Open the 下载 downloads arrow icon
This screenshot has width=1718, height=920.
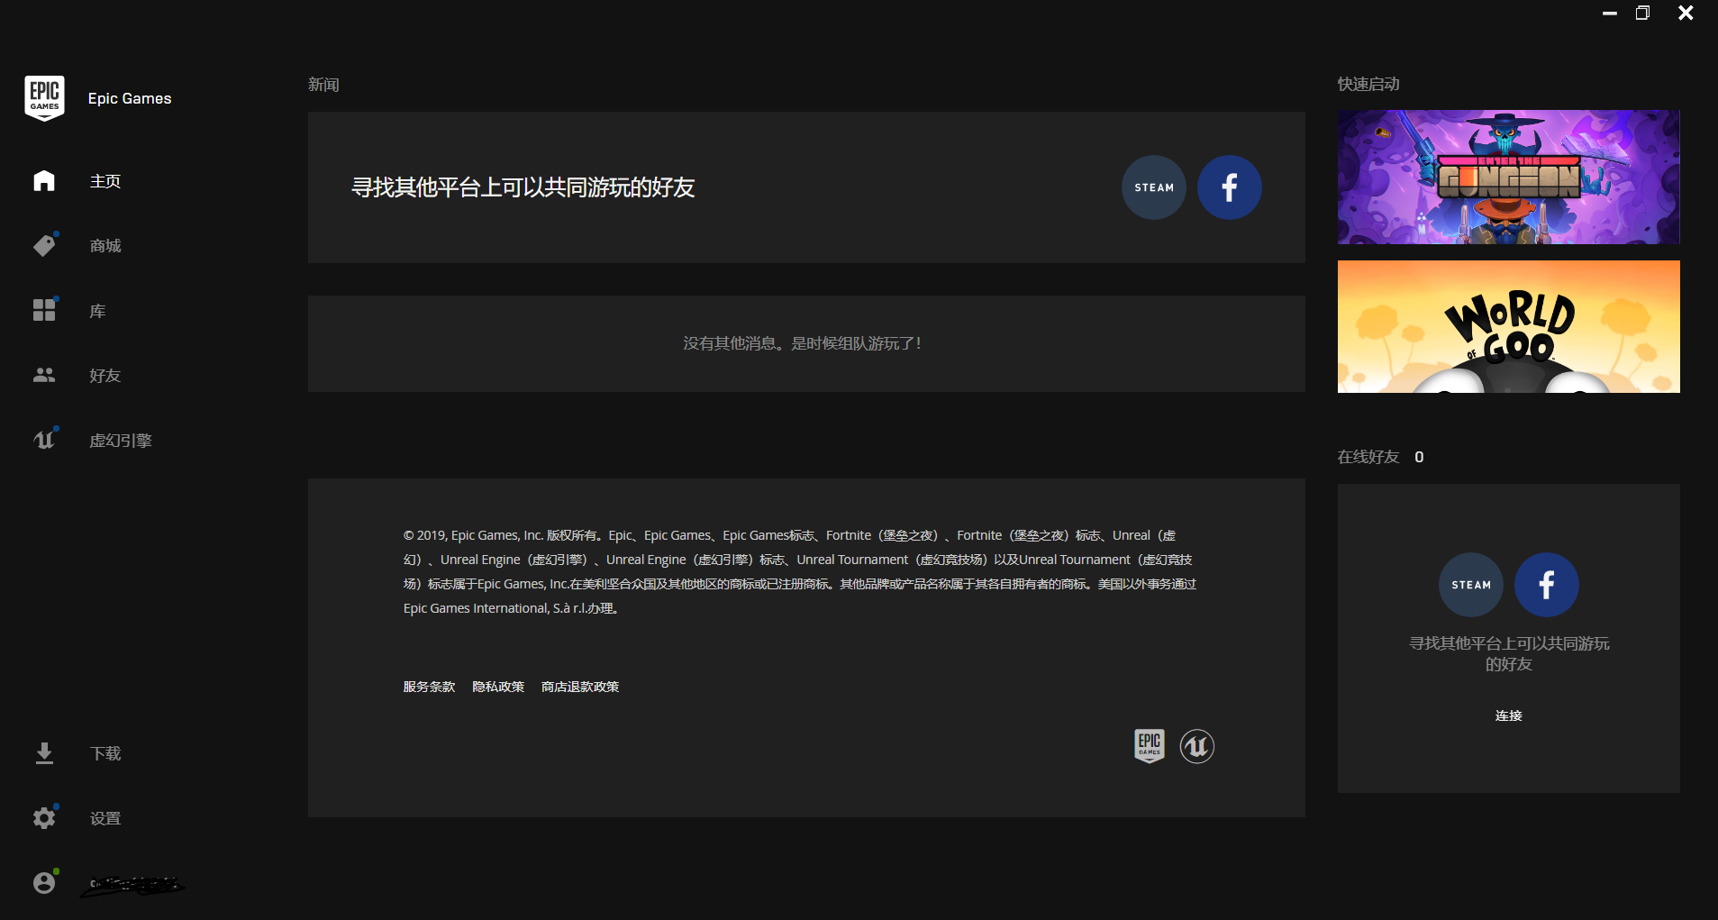click(44, 753)
